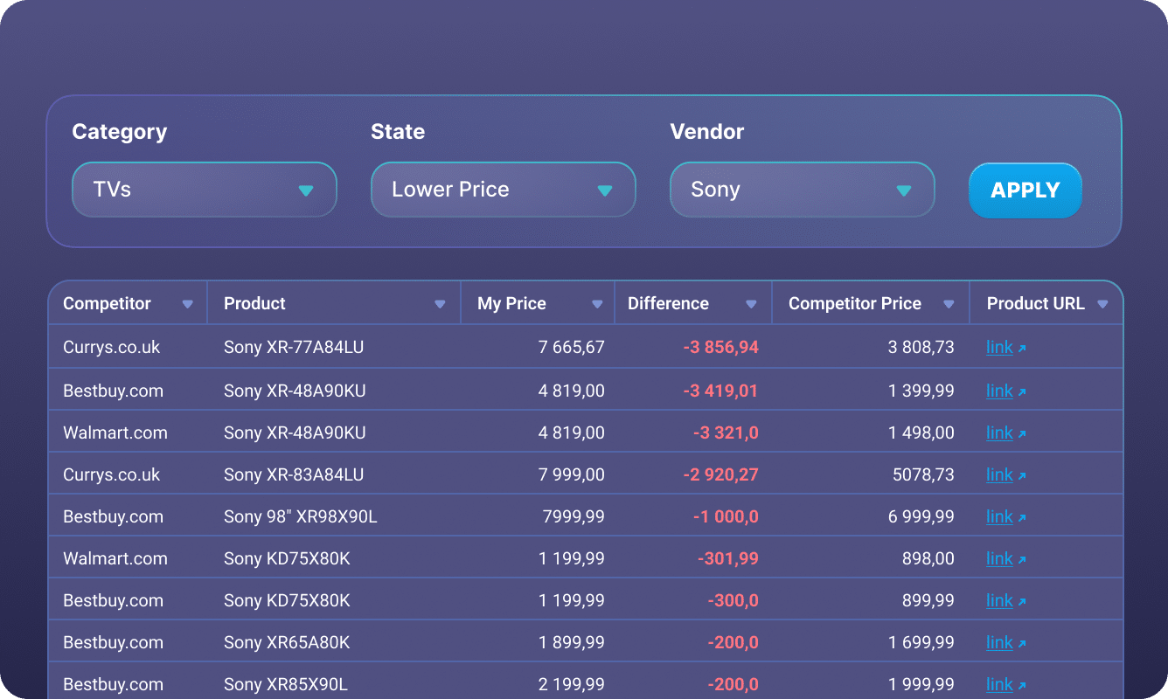Open link for Walmart.com Sony KD75X80K
This screenshot has width=1168, height=699.
click(999, 558)
